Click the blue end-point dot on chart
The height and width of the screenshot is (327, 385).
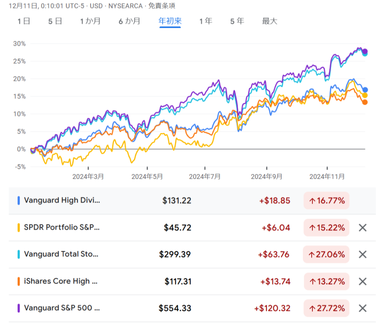[365, 90]
